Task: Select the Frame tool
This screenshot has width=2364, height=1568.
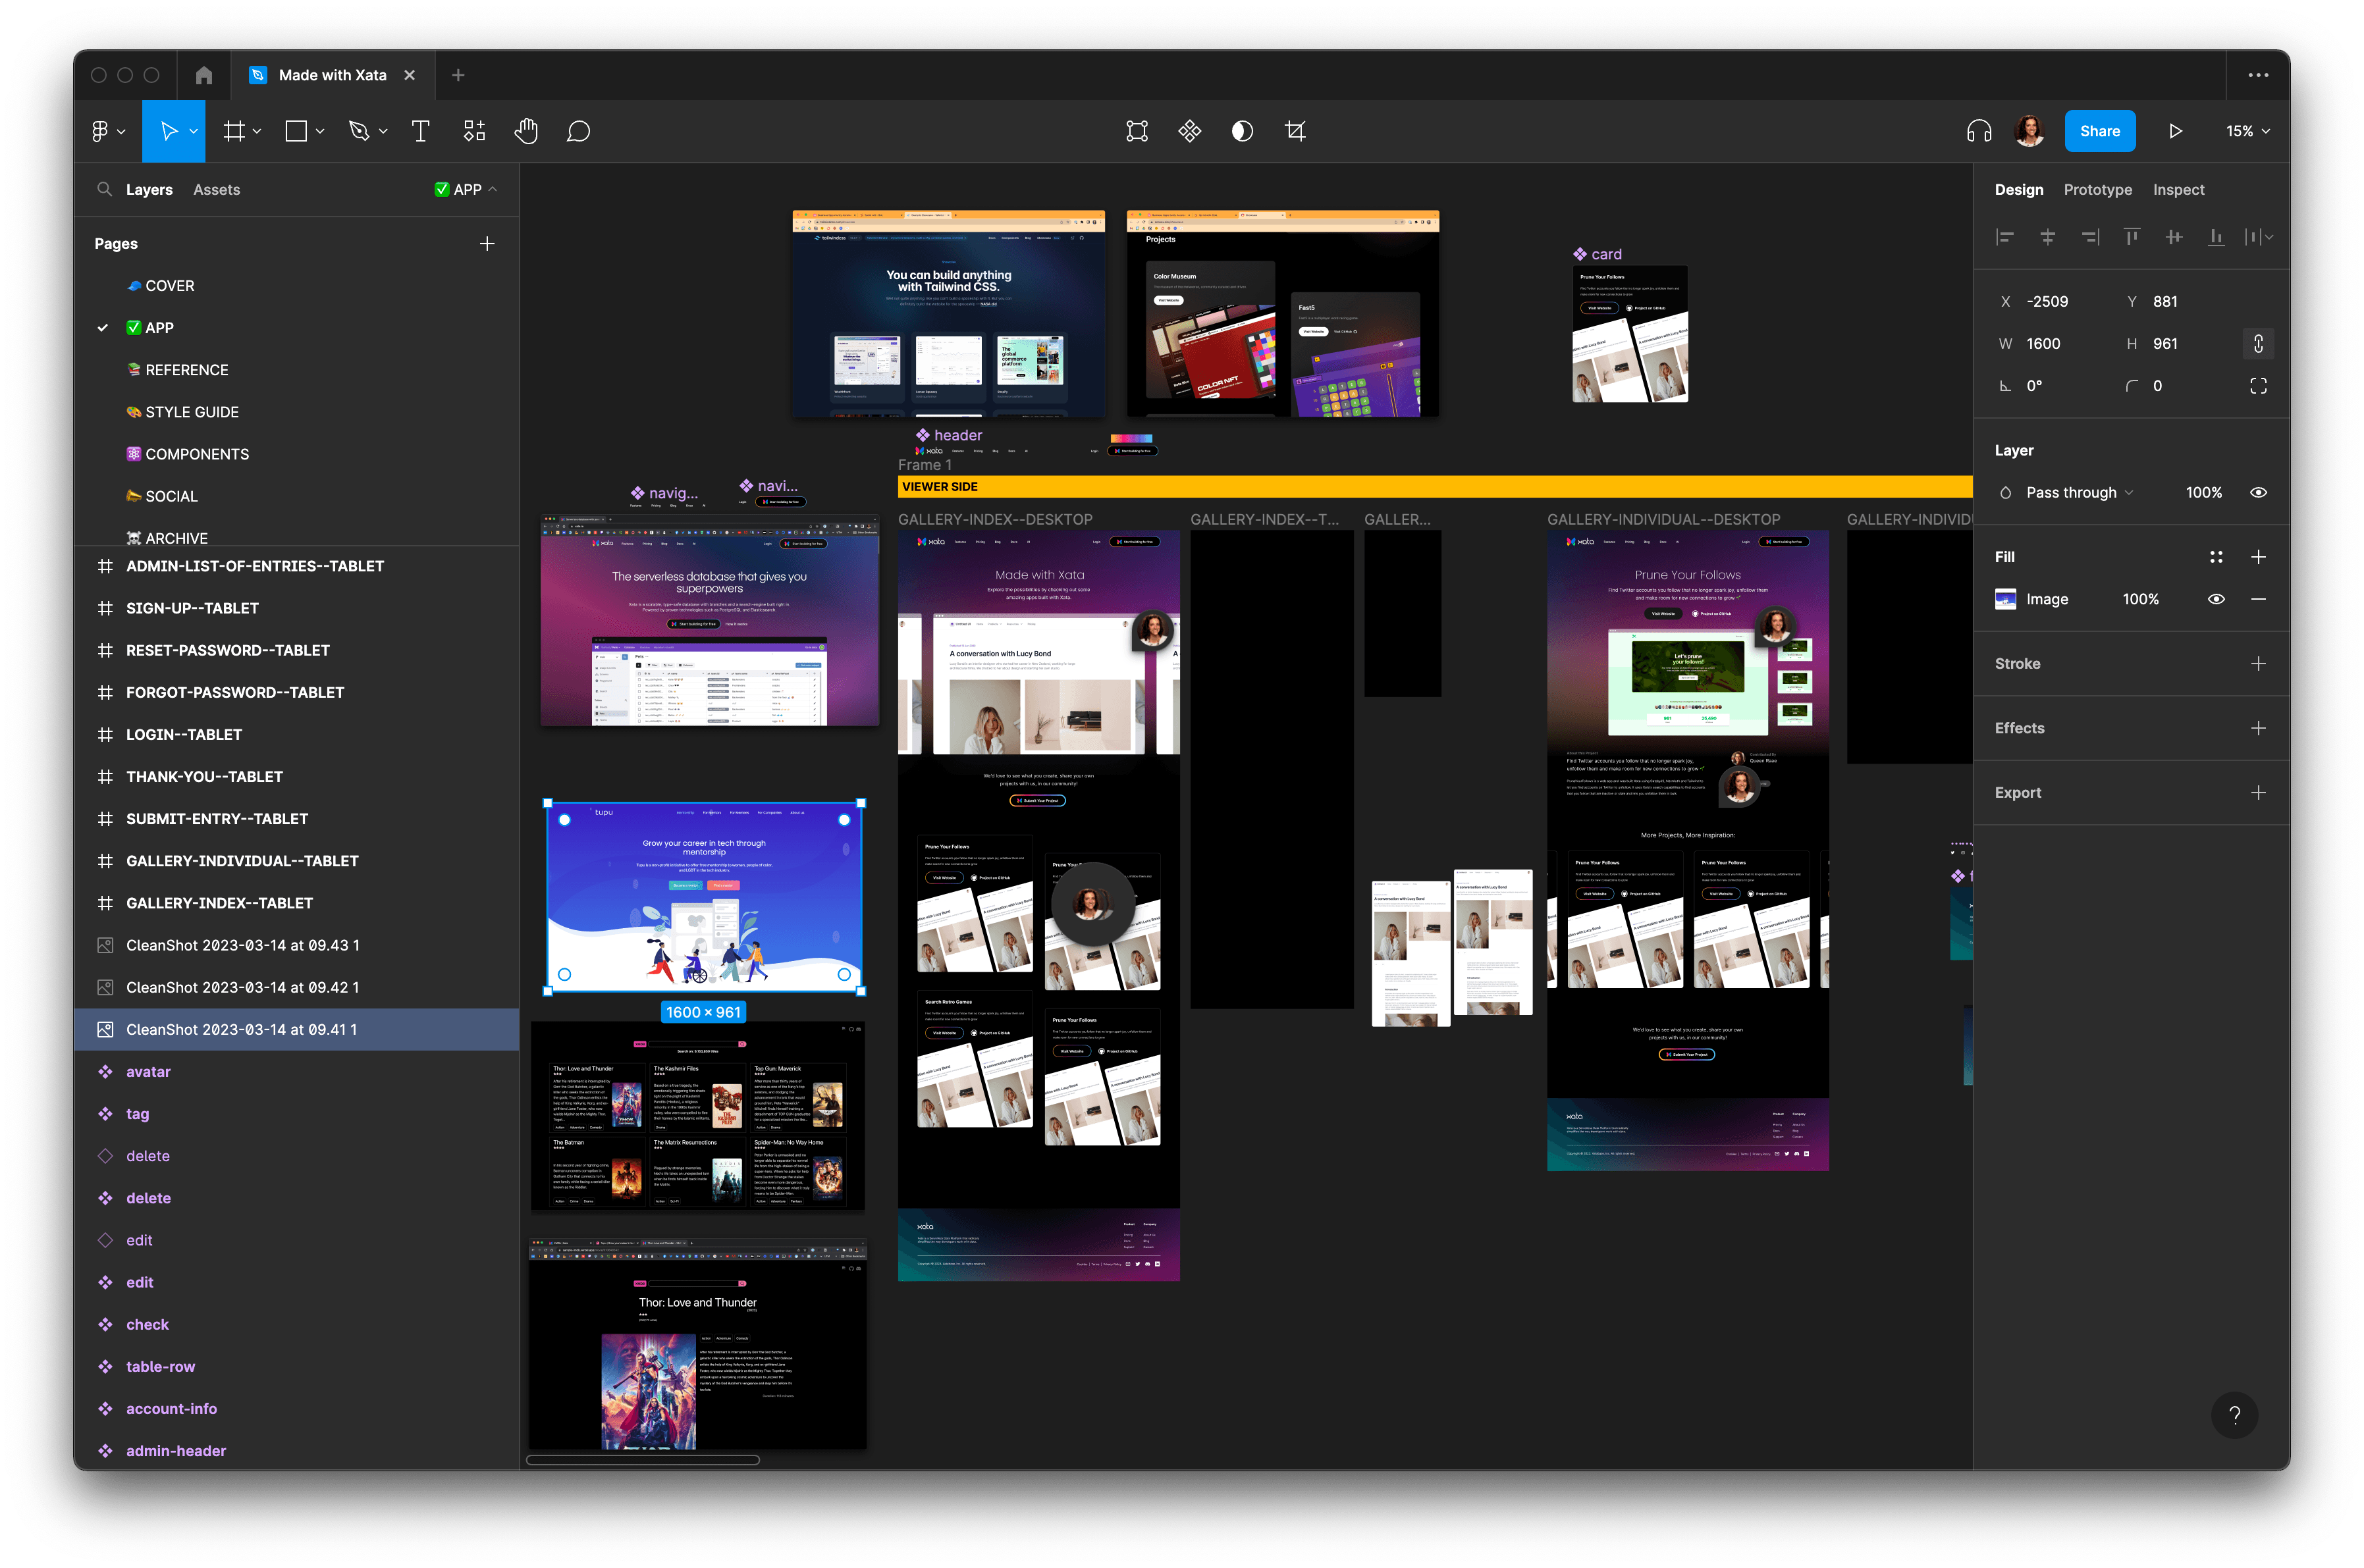Action: point(234,130)
